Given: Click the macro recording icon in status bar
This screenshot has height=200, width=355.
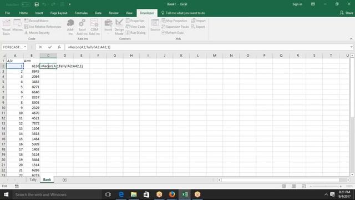Looking at the screenshot, I should 17,186.
